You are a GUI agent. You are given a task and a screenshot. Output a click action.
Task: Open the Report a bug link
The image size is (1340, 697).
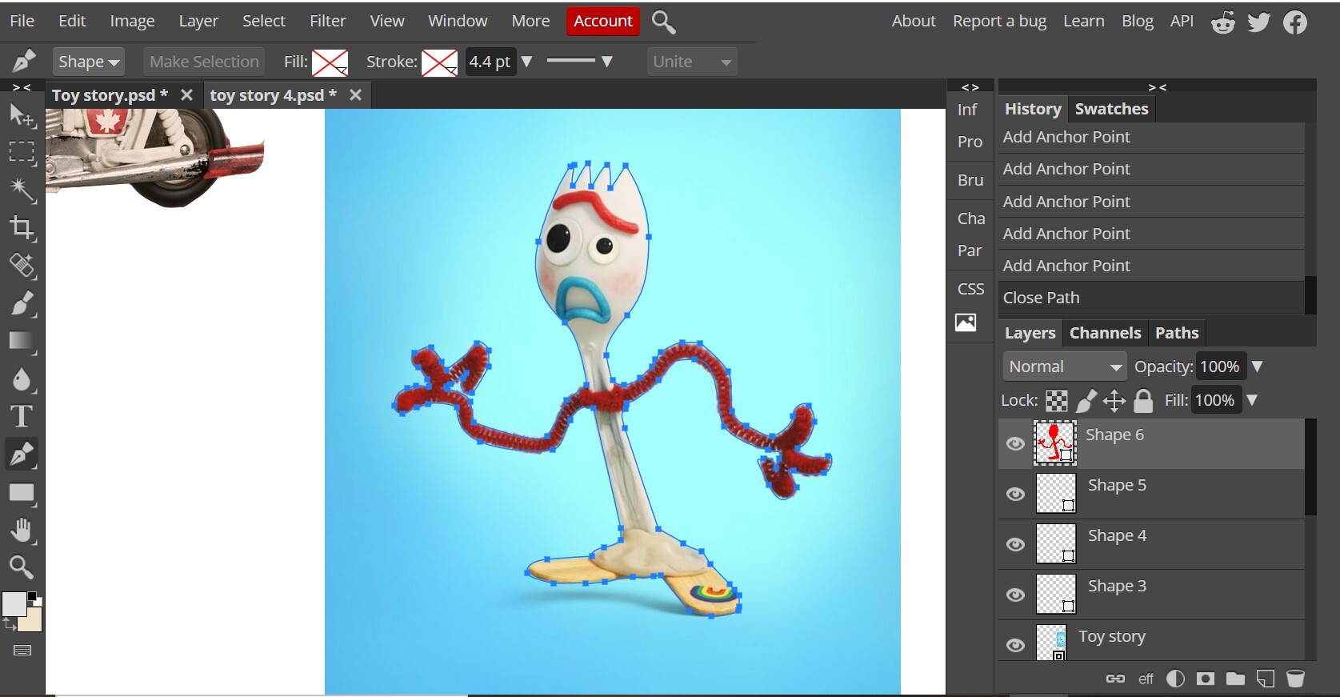pyautogui.click(x=999, y=21)
